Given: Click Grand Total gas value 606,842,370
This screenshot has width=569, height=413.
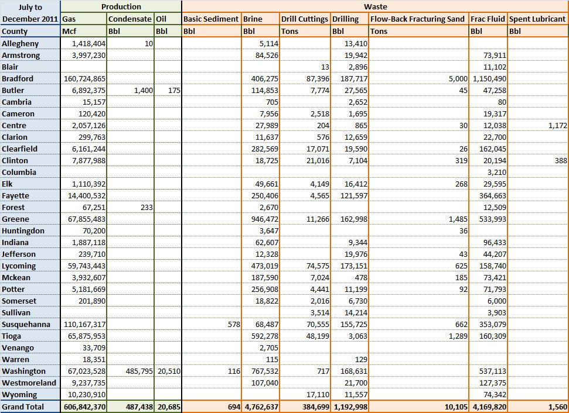Looking at the screenshot, I should (x=83, y=407).
